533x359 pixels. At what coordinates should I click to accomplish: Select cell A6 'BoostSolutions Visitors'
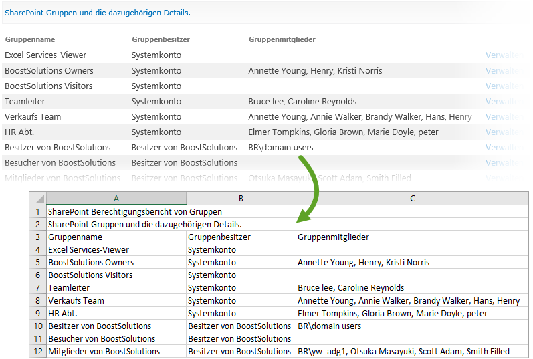pos(116,275)
